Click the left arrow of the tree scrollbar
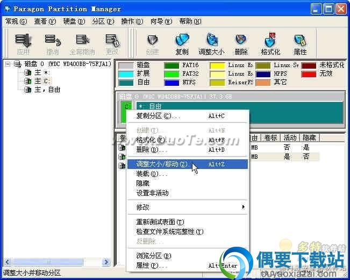 8,262
